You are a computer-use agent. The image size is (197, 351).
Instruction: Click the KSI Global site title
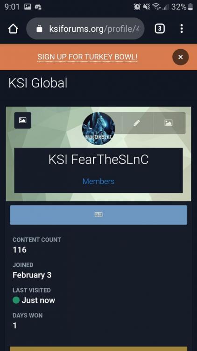click(x=38, y=83)
